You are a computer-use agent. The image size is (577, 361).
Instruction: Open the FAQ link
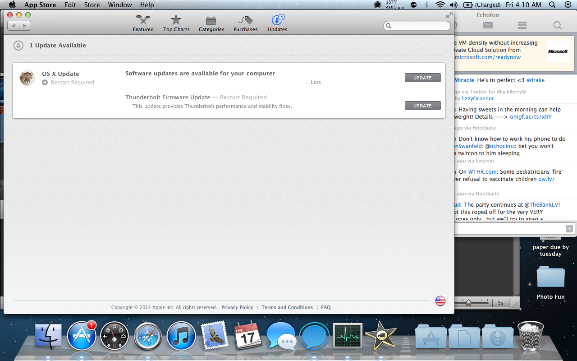click(x=326, y=307)
